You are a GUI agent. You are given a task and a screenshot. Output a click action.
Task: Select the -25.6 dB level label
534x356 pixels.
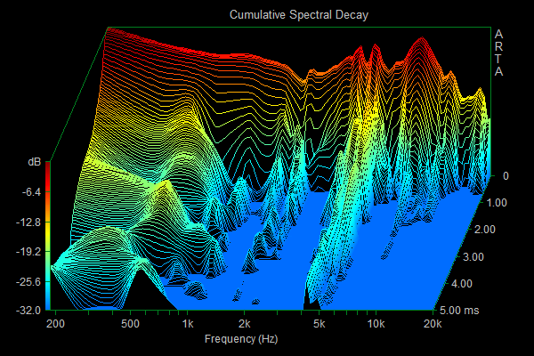click(x=27, y=281)
